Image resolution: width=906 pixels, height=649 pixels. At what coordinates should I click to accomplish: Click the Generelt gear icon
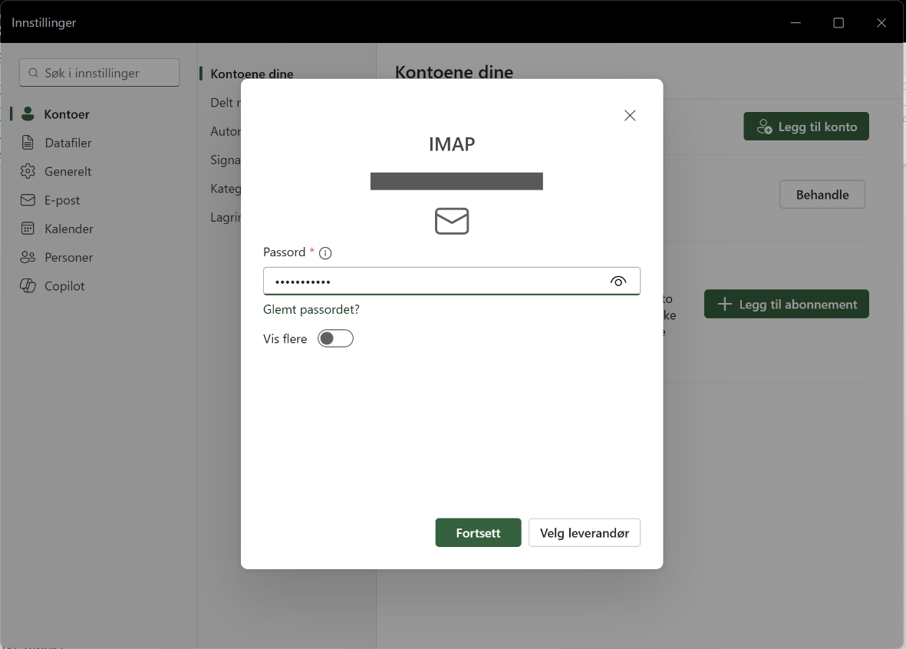coord(28,171)
